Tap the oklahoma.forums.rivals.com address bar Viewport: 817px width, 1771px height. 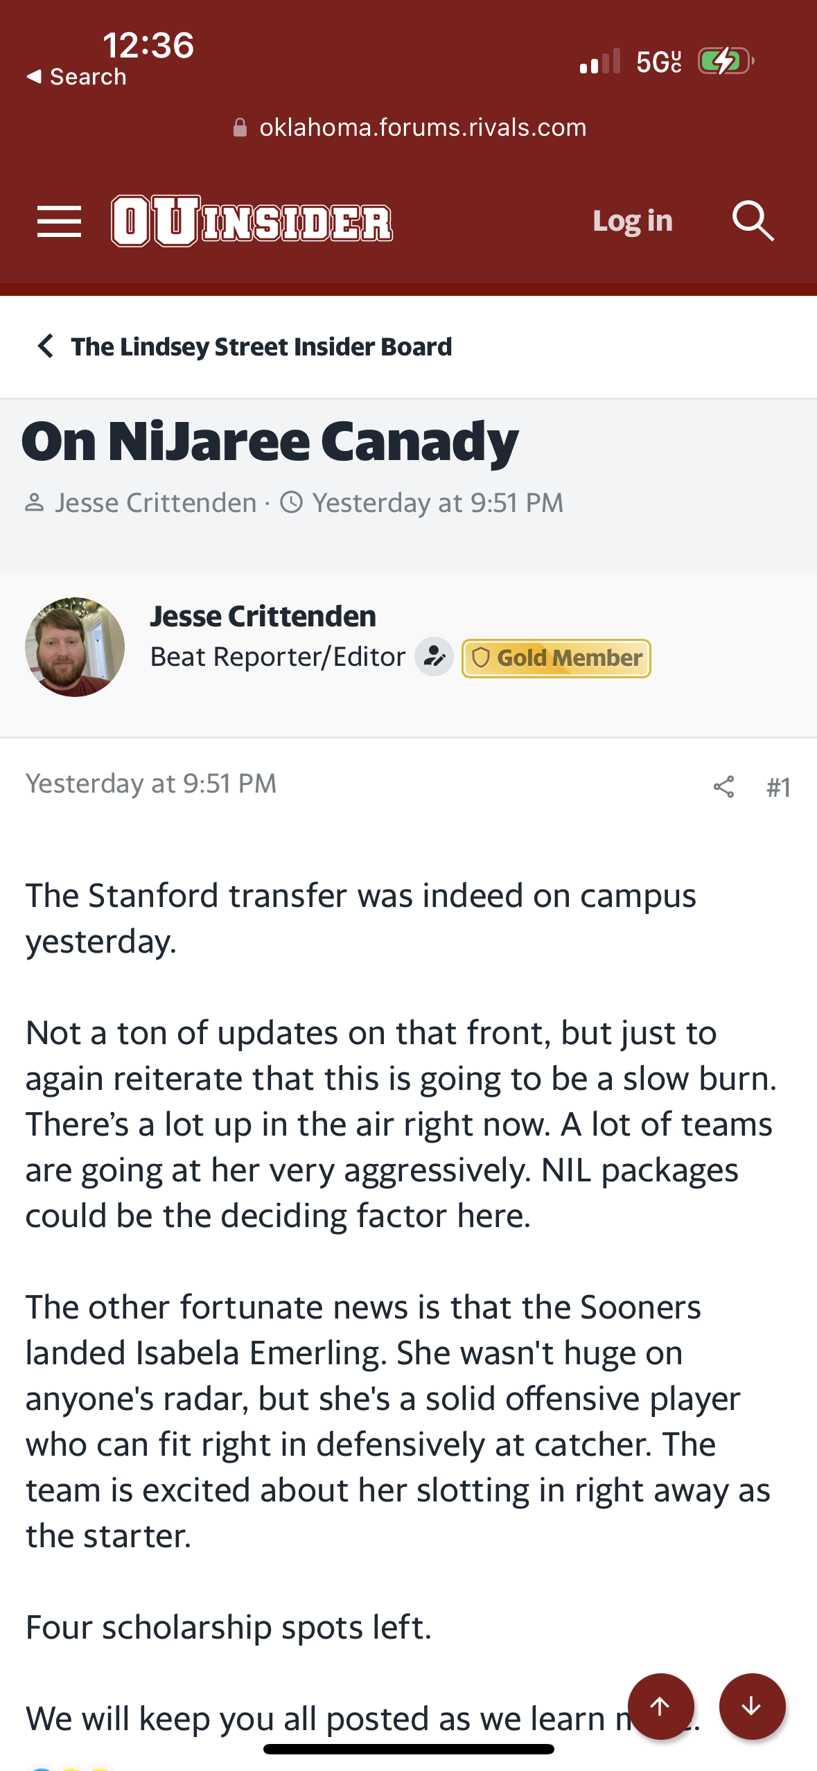coord(422,127)
